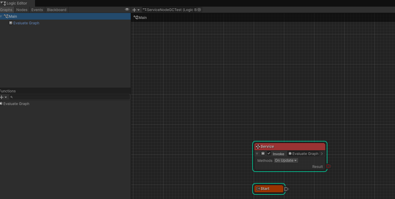Click the Start node's entry icon
The image size is (395, 199).
pos(258,189)
